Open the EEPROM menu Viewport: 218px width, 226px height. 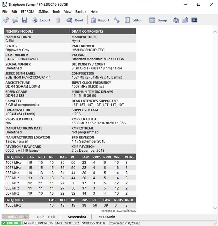28,12
